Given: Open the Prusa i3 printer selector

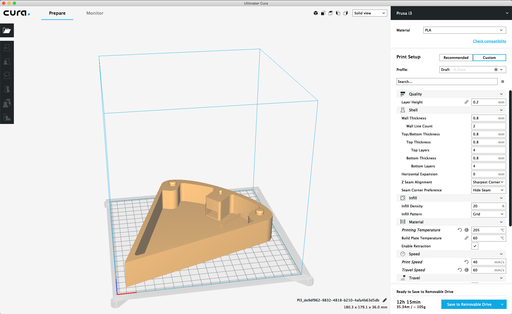Looking at the screenshot, I should (x=451, y=13).
